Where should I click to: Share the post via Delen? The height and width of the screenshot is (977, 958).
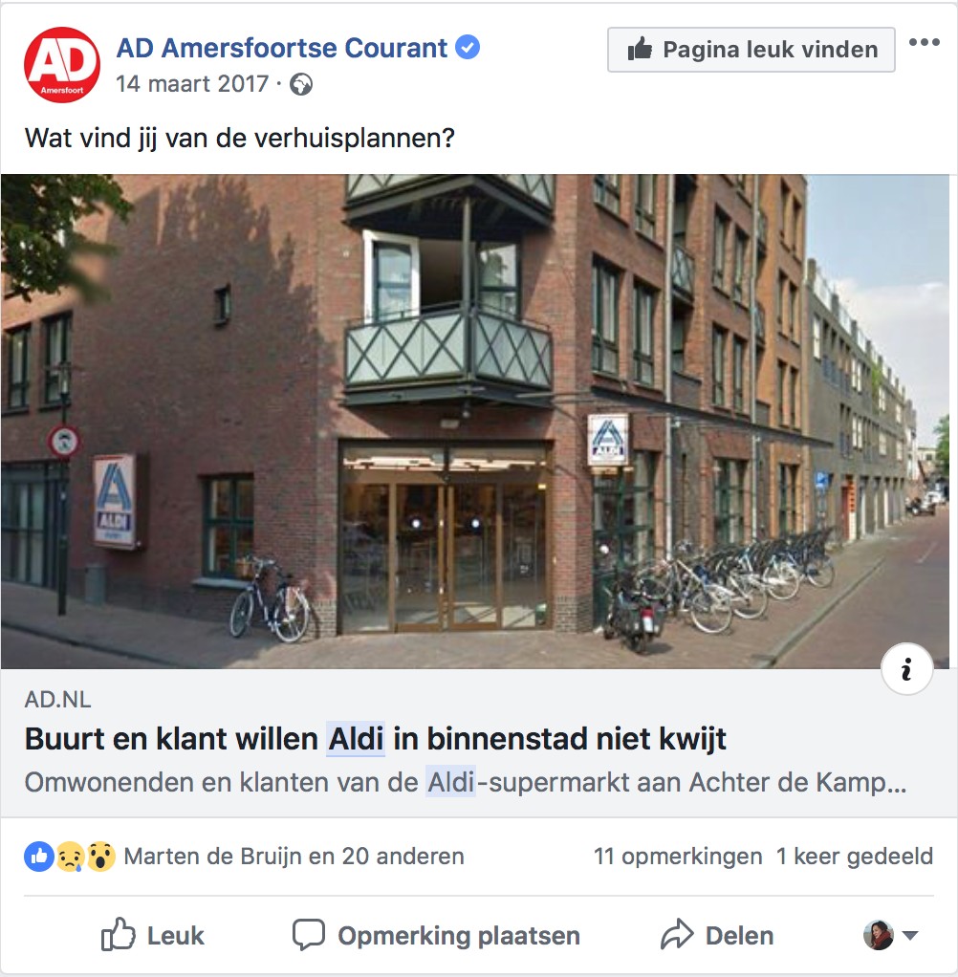coord(717,935)
